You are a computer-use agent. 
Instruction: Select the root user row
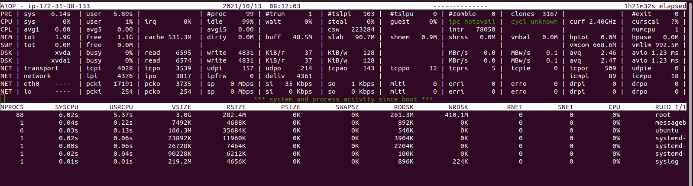(343, 115)
